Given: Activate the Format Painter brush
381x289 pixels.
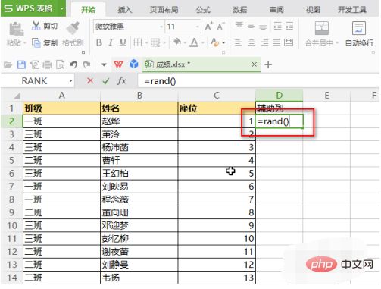Looking at the screenshot, I should click(73, 27).
